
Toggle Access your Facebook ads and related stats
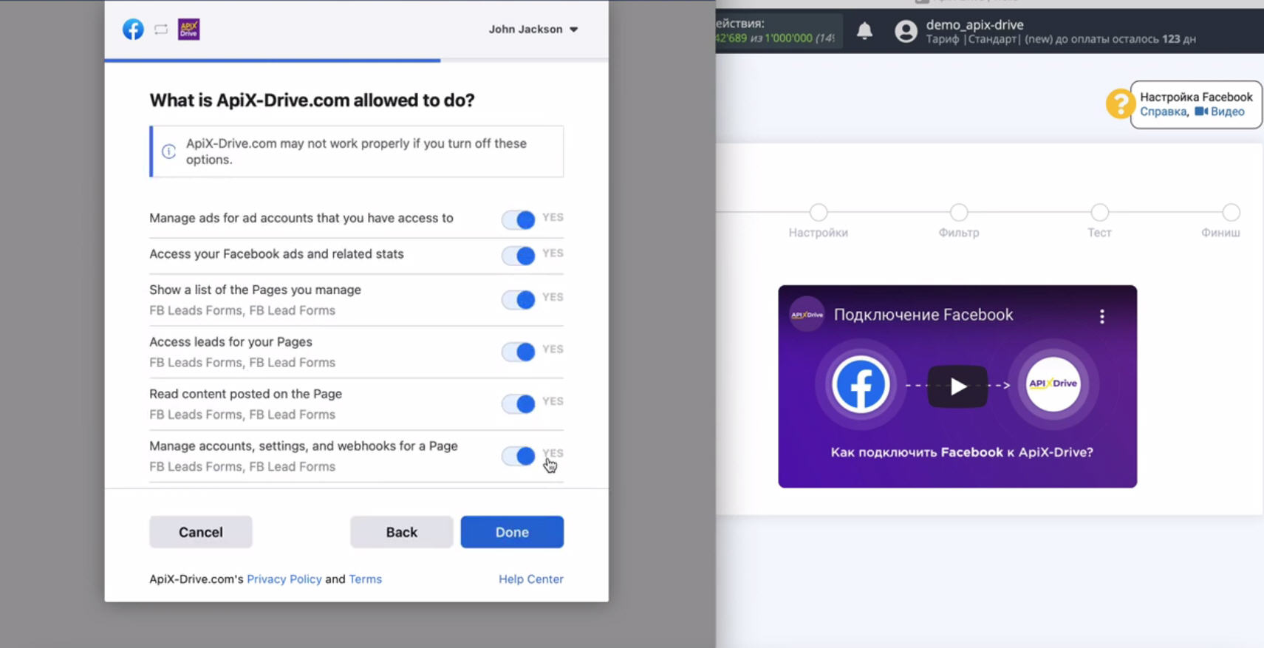519,256
